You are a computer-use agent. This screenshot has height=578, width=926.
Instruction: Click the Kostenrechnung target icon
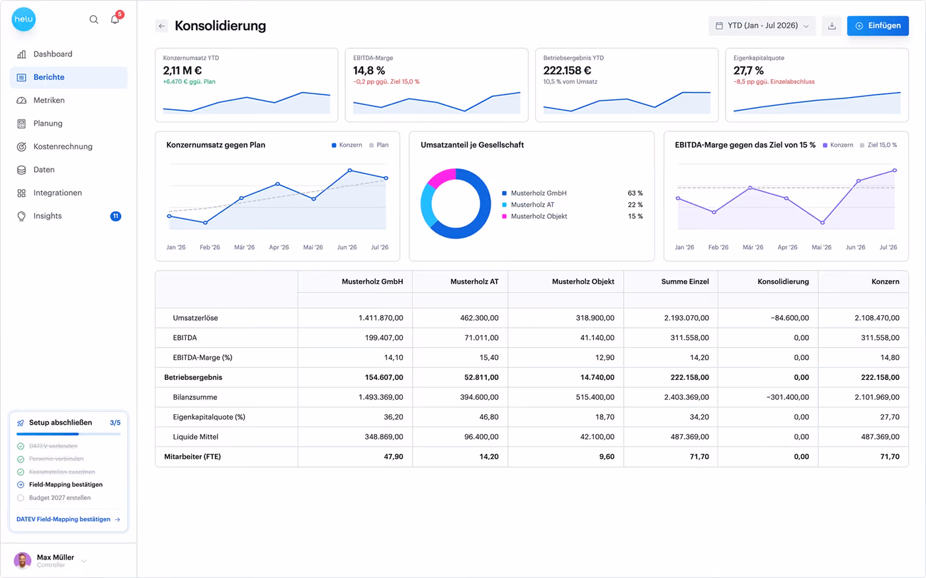point(21,147)
